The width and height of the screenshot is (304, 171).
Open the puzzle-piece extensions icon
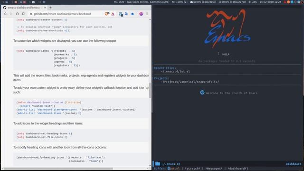(x=133, y=14)
